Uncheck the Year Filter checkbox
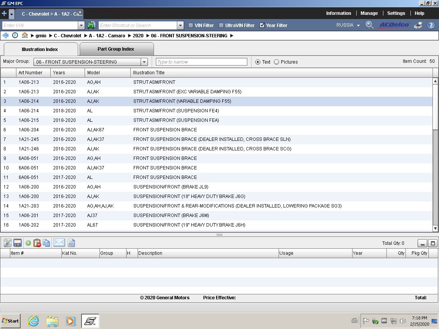Screen dimensions: 439x329 tap(262, 26)
